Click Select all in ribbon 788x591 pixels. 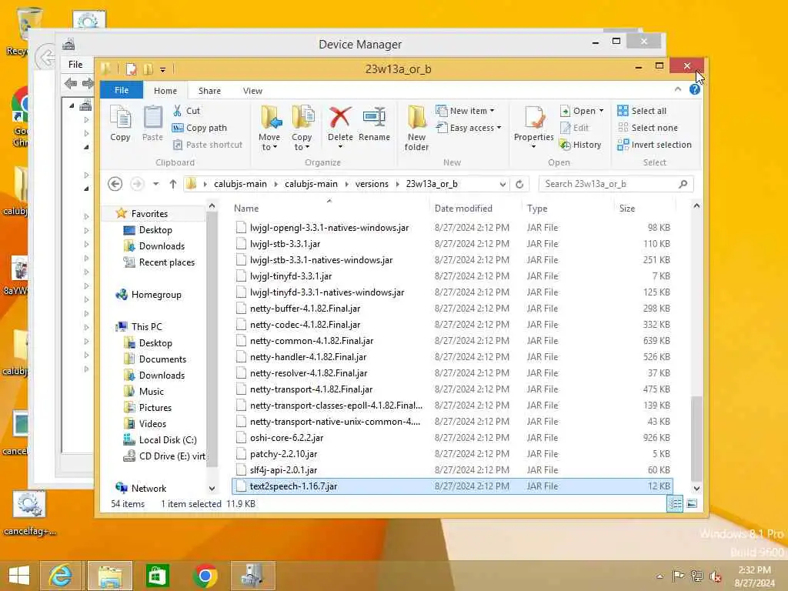tap(642, 111)
